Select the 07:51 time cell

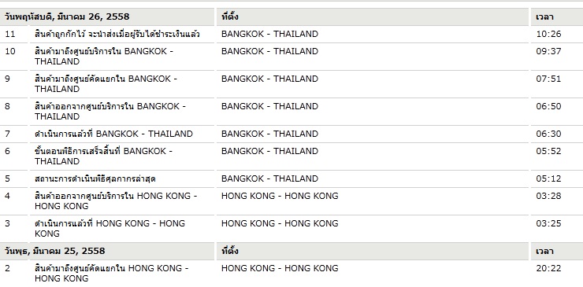coord(548,79)
